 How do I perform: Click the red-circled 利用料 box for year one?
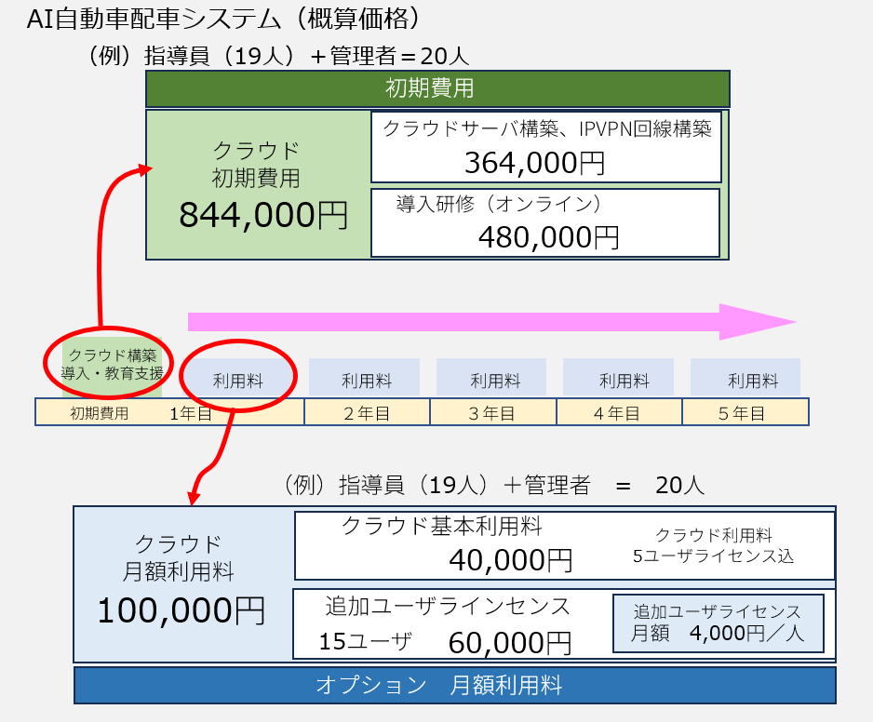click(x=237, y=380)
